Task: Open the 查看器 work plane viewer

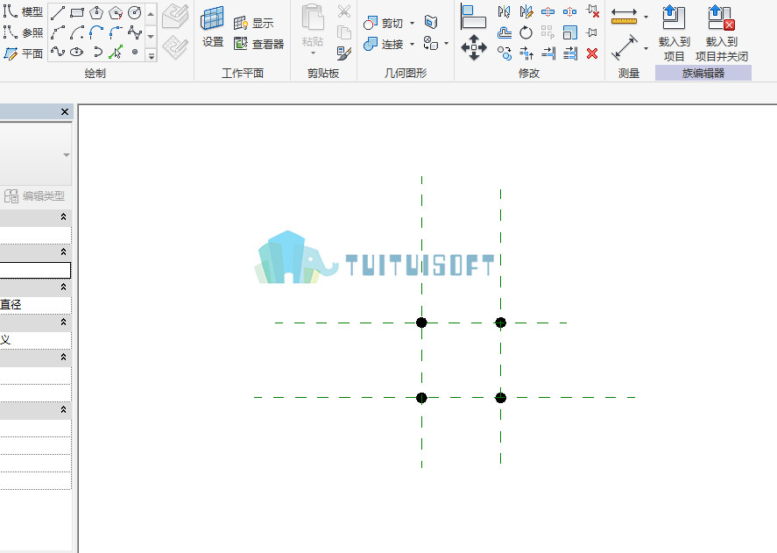Action: click(x=258, y=44)
